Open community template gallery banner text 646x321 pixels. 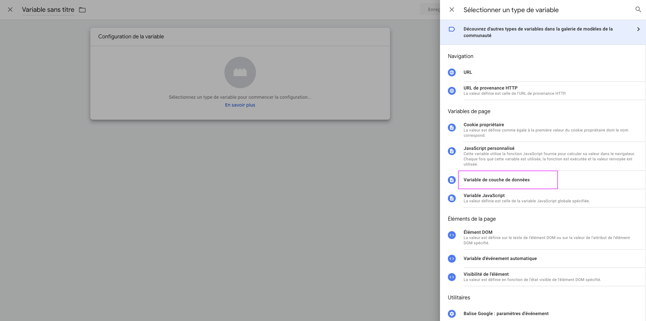click(x=538, y=32)
